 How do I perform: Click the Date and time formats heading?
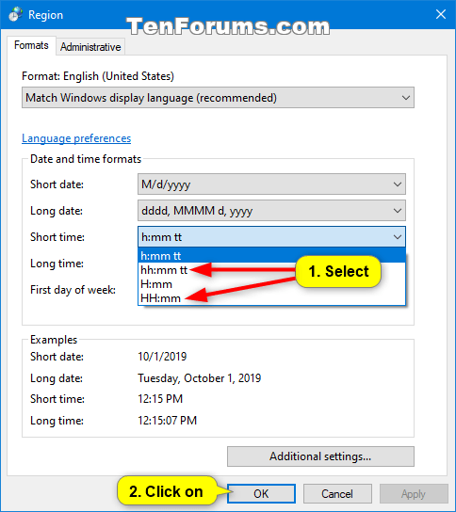pos(86,159)
